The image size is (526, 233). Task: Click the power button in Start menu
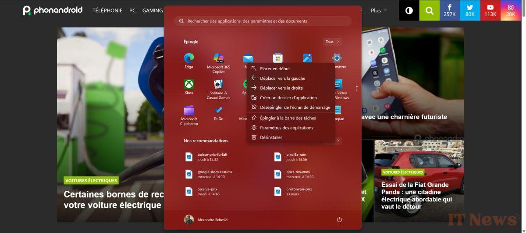click(339, 219)
